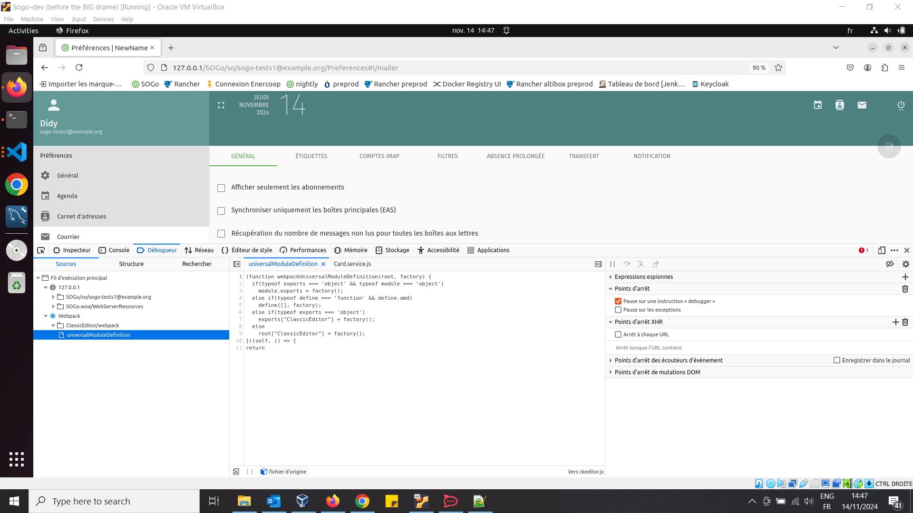The width and height of the screenshot is (913, 513).
Task: Click the element picker icon in devtools
Action: tap(41, 250)
